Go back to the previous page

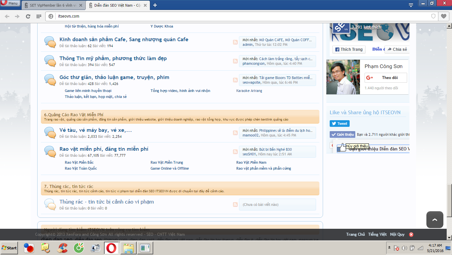pyautogui.click(x=7, y=16)
